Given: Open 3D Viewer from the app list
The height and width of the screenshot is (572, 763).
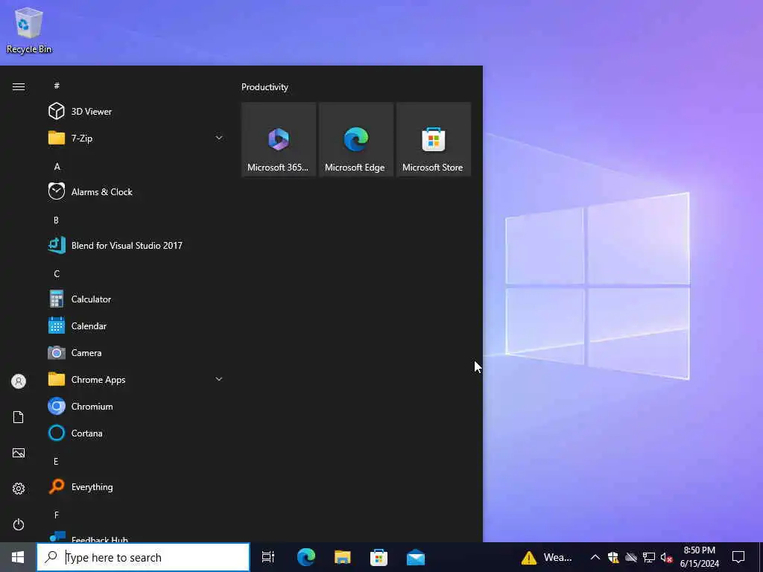Looking at the screenshot, I should pos(136,112).
